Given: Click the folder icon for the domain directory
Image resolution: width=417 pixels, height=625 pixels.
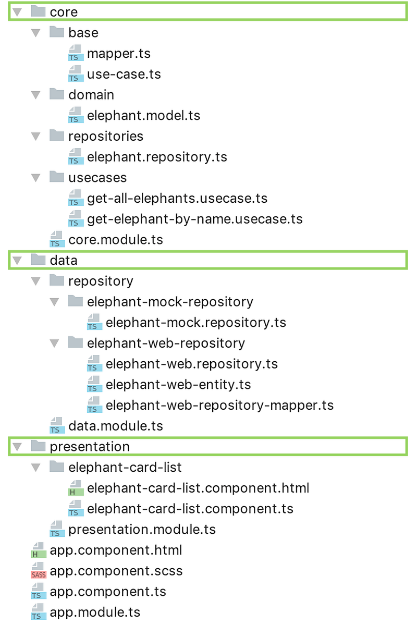Looking at the screenshot, I should tap(57, 94).
